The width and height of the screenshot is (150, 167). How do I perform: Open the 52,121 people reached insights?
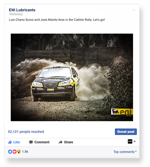26,132
